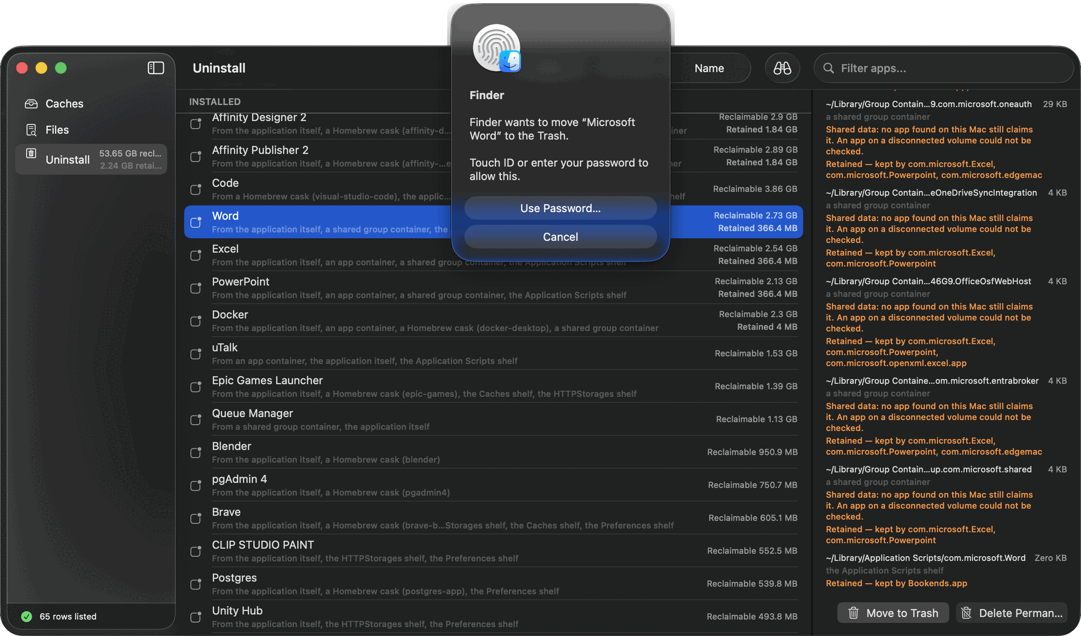Click the com.microsoft.shared container path
This screenshot has width=1081, height=636.
tap(929, 470)
